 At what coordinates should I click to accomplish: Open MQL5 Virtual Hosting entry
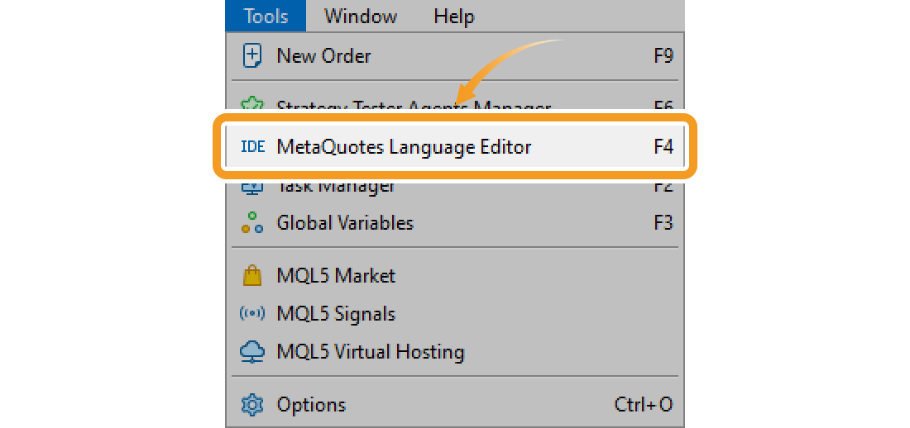(454, 351)
